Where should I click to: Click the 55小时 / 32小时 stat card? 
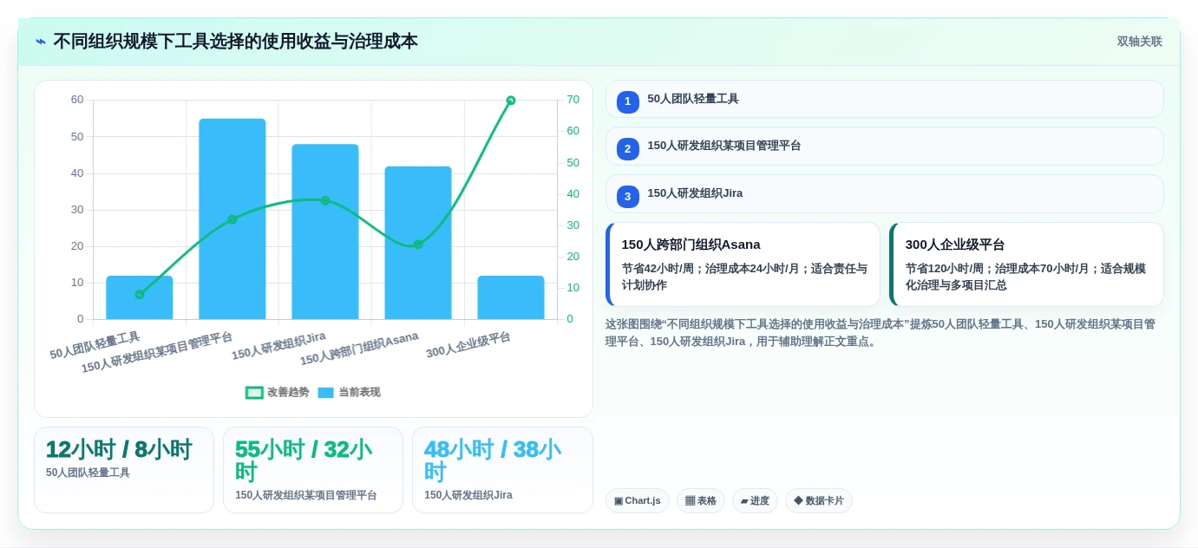pos(313,470)
